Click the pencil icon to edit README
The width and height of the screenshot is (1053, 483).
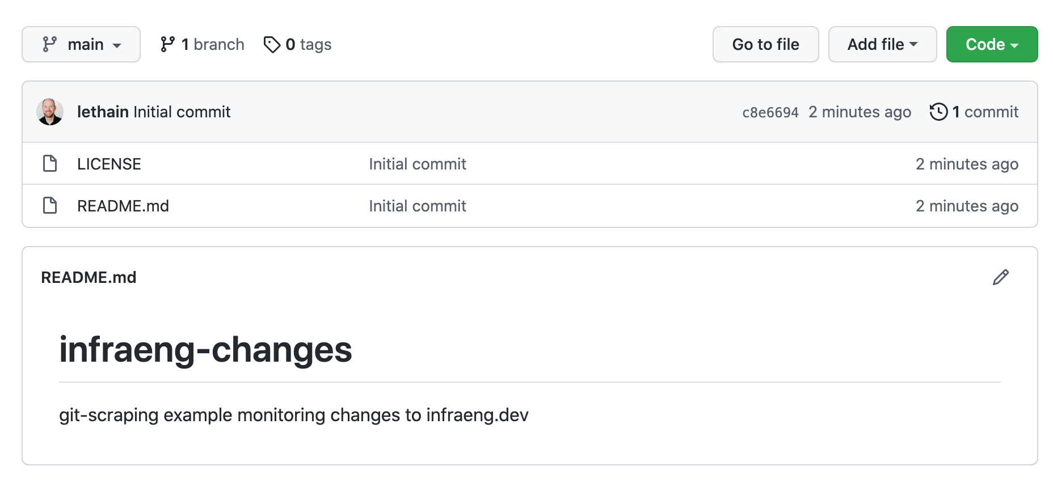pos(1001,277)
